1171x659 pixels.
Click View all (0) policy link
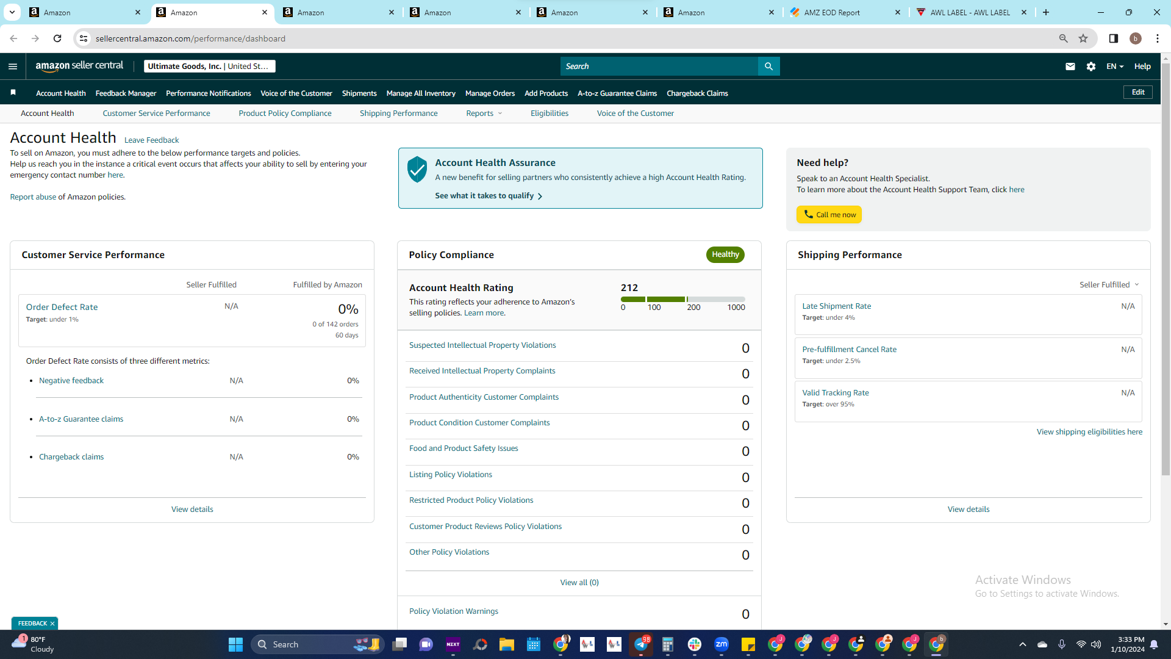click(579, 583)
